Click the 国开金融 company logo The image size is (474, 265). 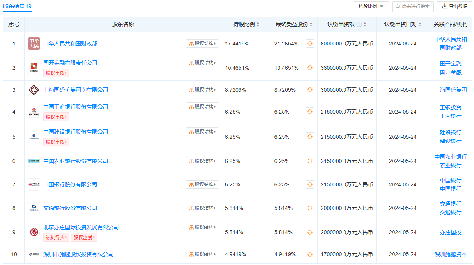tap(34, 68)
